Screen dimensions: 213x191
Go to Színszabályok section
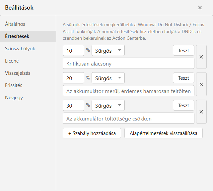pyautogui.click(x=28, y=49)
